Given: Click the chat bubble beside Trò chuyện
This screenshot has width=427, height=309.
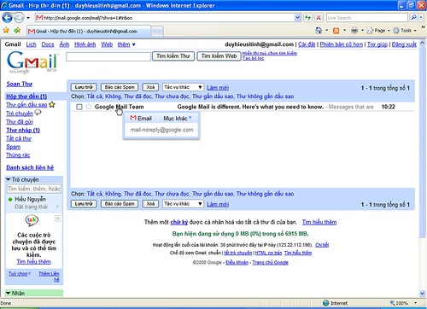Looking at the screenshot, I should click(38, 113).
